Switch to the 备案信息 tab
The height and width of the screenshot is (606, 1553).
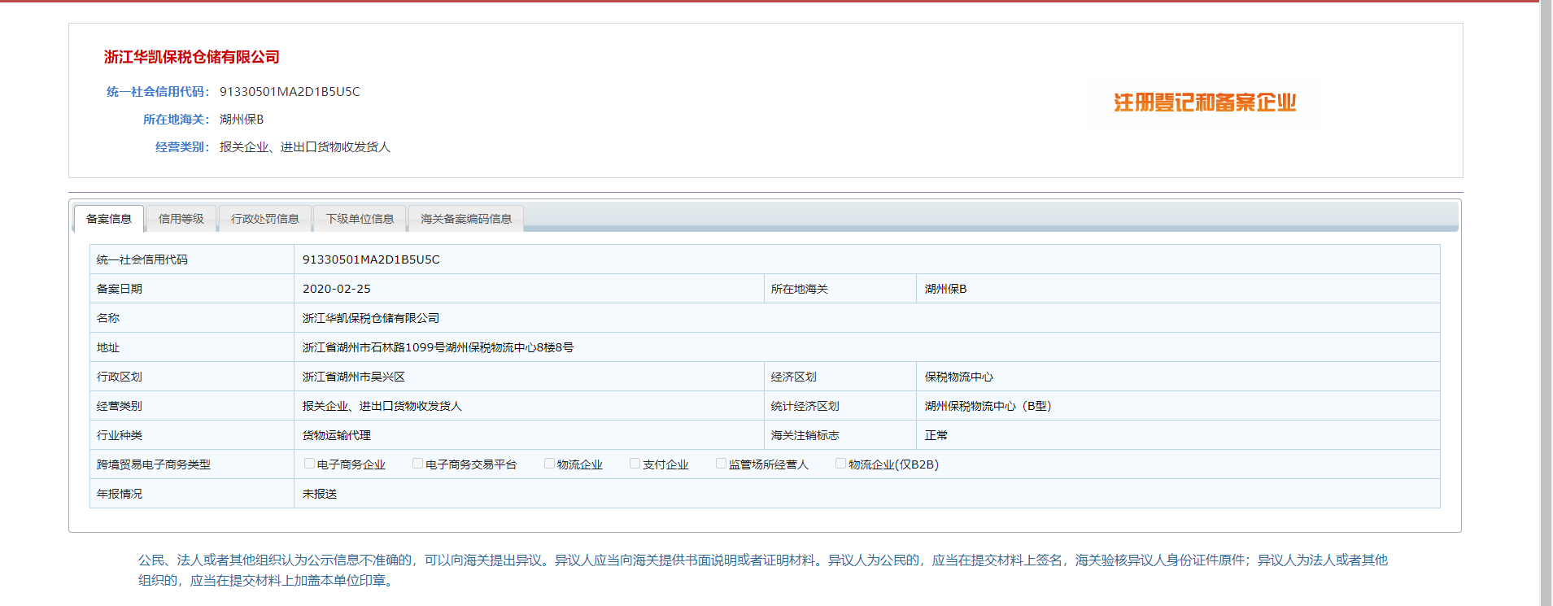(109, 219)
